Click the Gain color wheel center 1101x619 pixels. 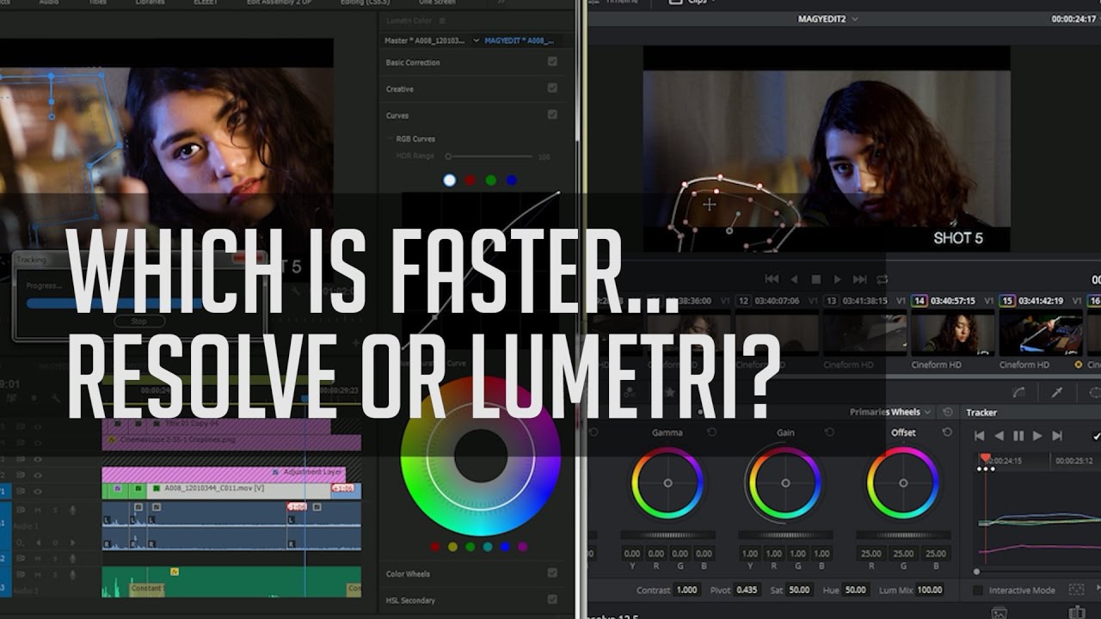(x=785, y=483)
